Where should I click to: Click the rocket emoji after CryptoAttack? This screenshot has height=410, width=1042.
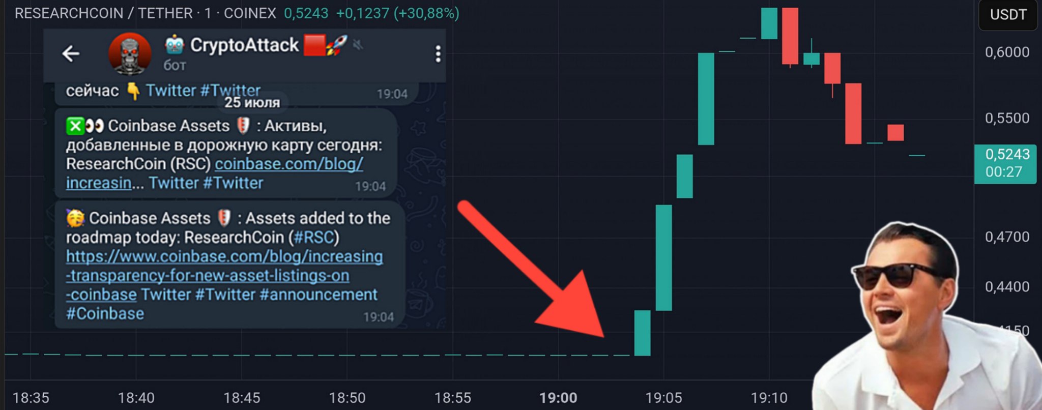pos(337,45)
